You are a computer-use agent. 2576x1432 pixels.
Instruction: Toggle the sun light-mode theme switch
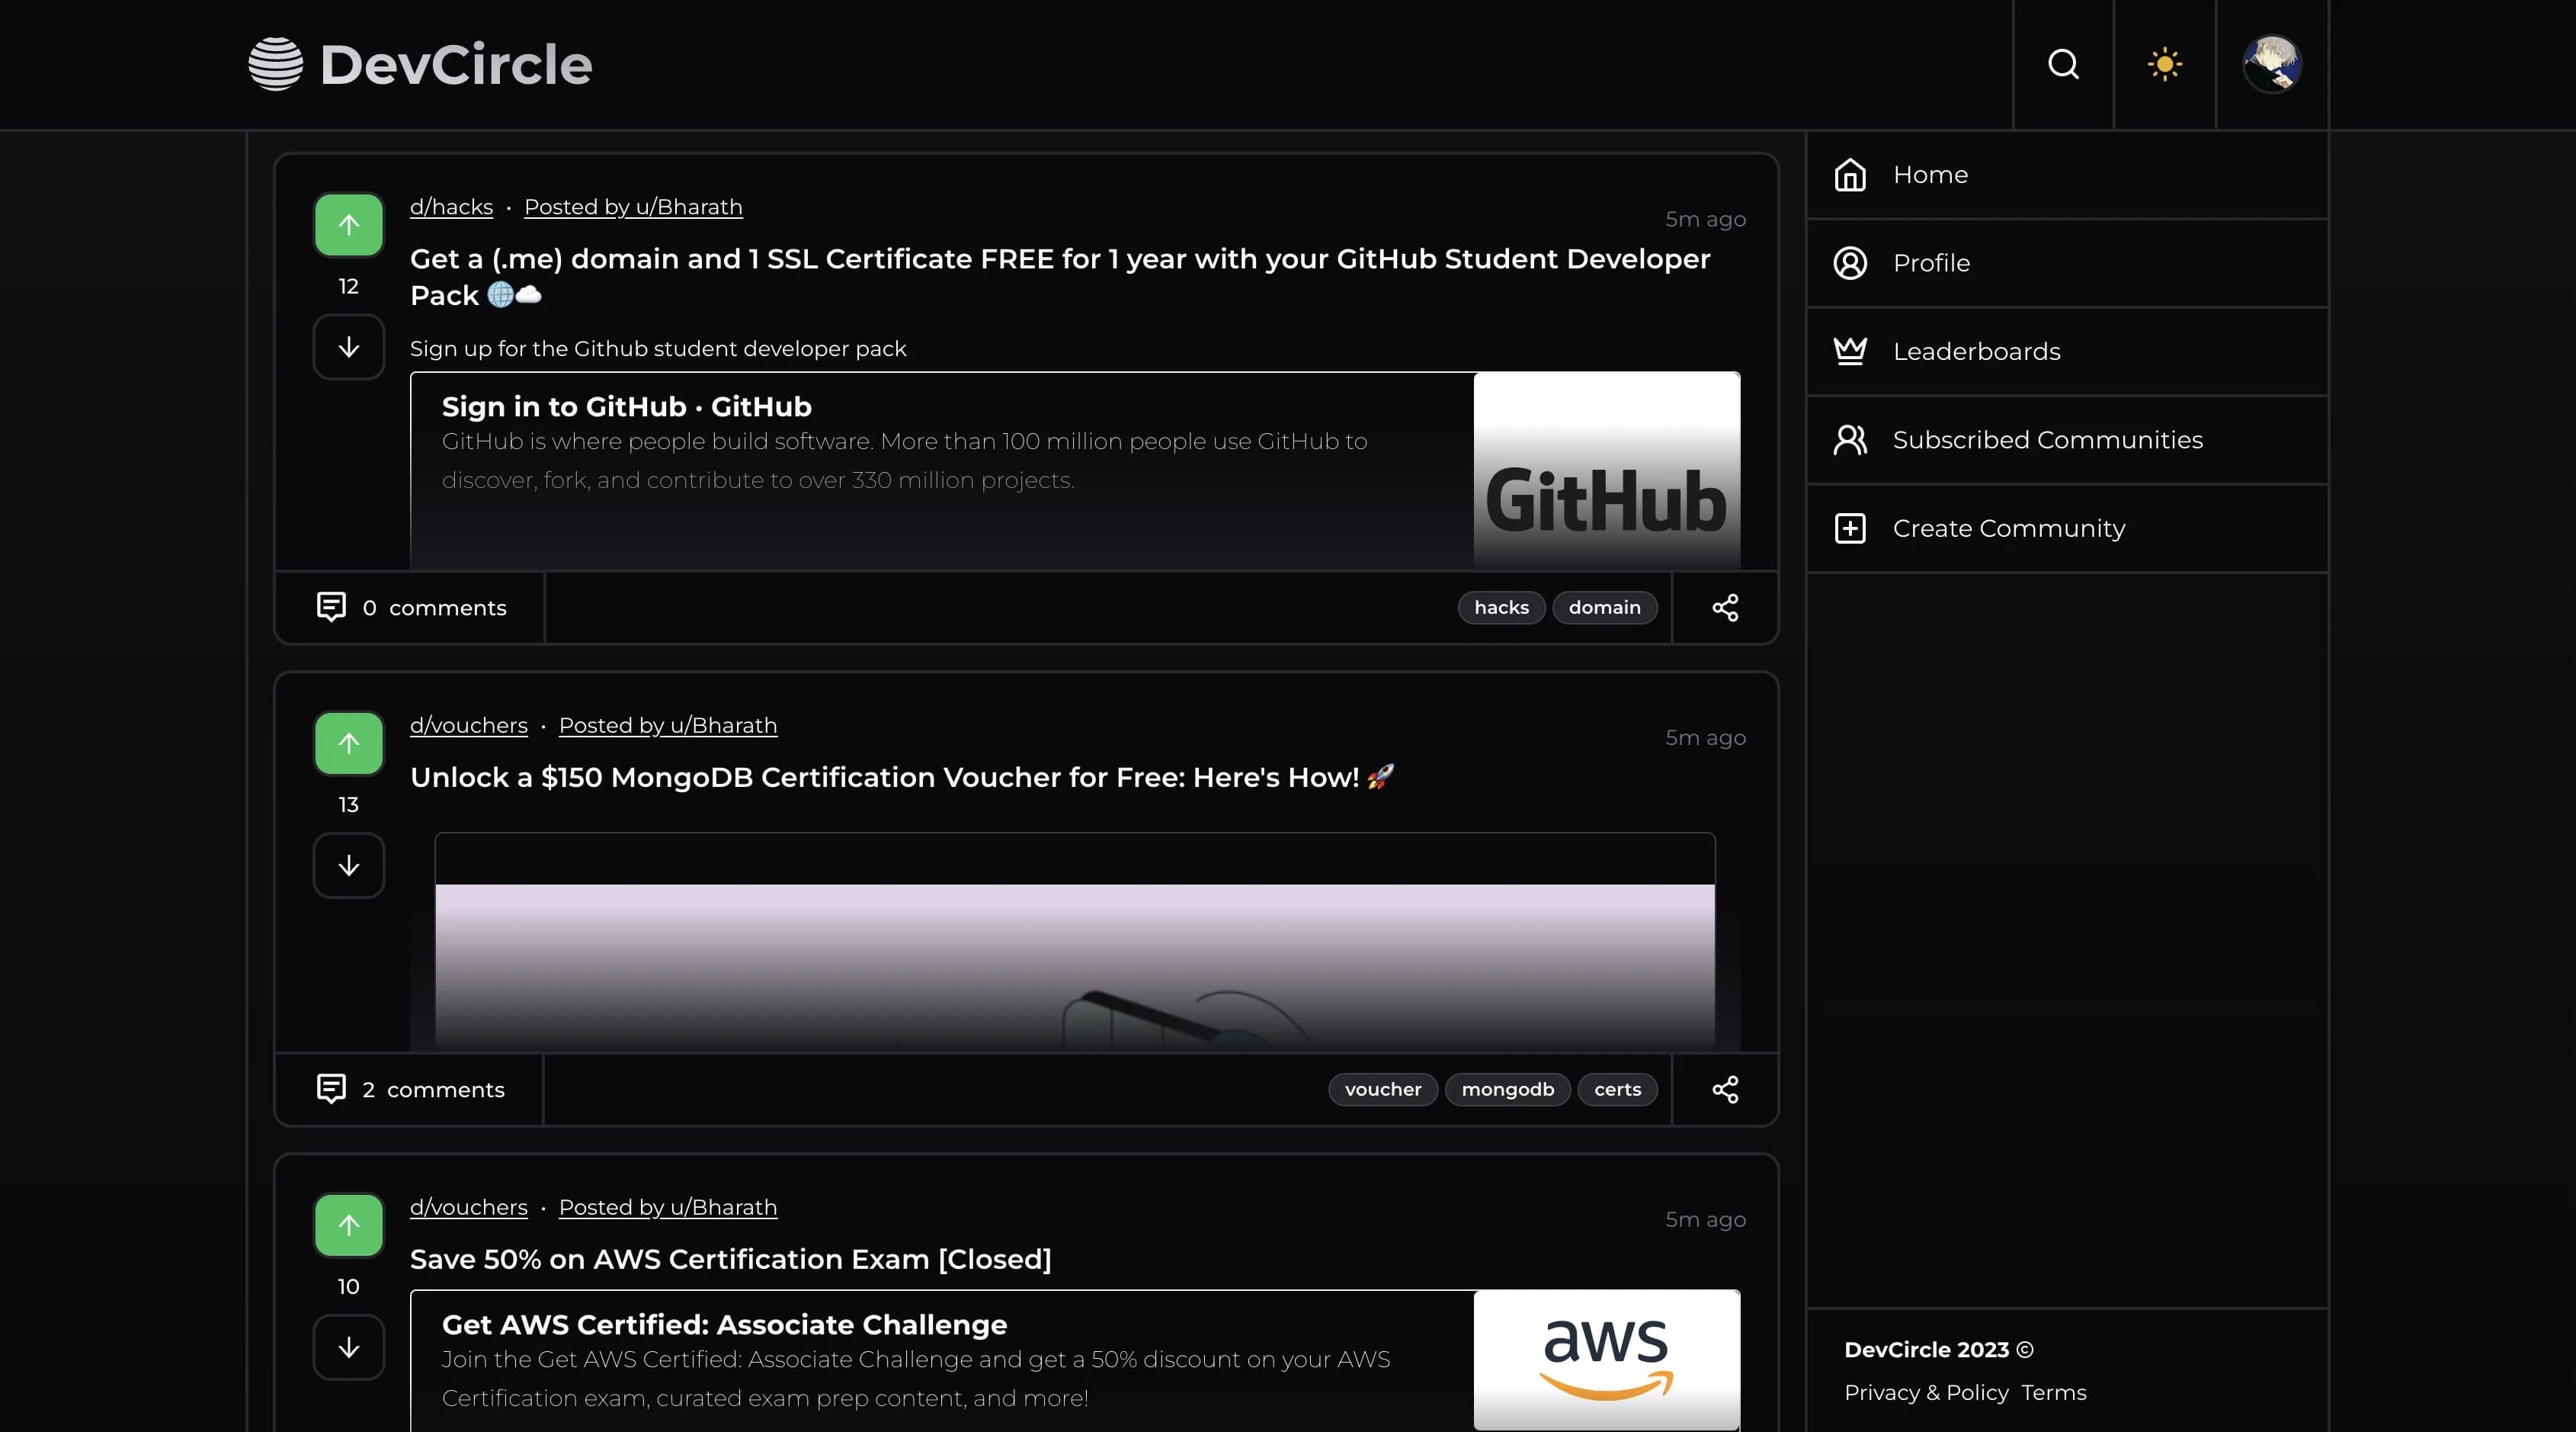[2165, 64]
